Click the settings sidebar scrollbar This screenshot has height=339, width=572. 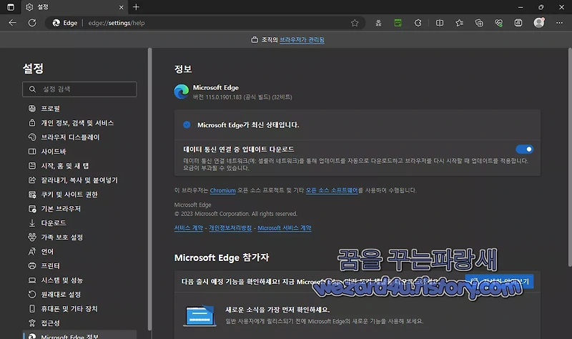[149, 189]
